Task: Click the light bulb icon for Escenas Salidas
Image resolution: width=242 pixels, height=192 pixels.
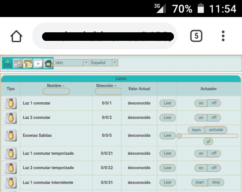Action: click(11, 135)
